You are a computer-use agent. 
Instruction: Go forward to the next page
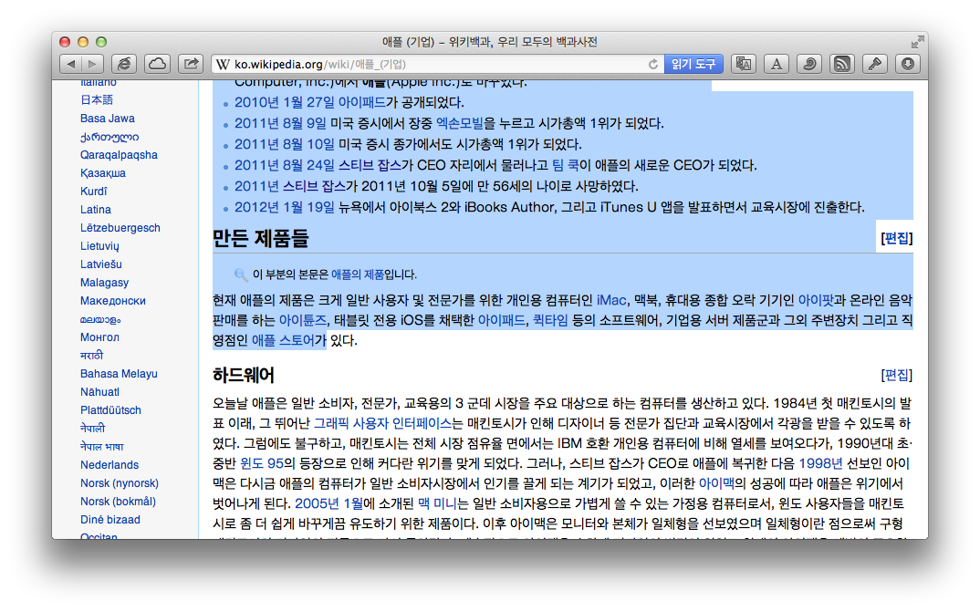[92, 64]
